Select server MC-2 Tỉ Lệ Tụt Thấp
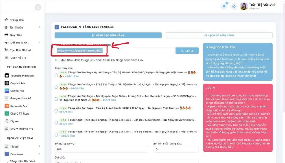Screen dimensions: 285x163 click(x=56, y=87)
